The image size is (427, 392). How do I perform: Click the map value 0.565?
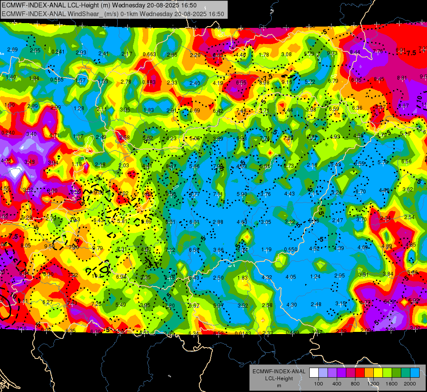coord(57,79)
